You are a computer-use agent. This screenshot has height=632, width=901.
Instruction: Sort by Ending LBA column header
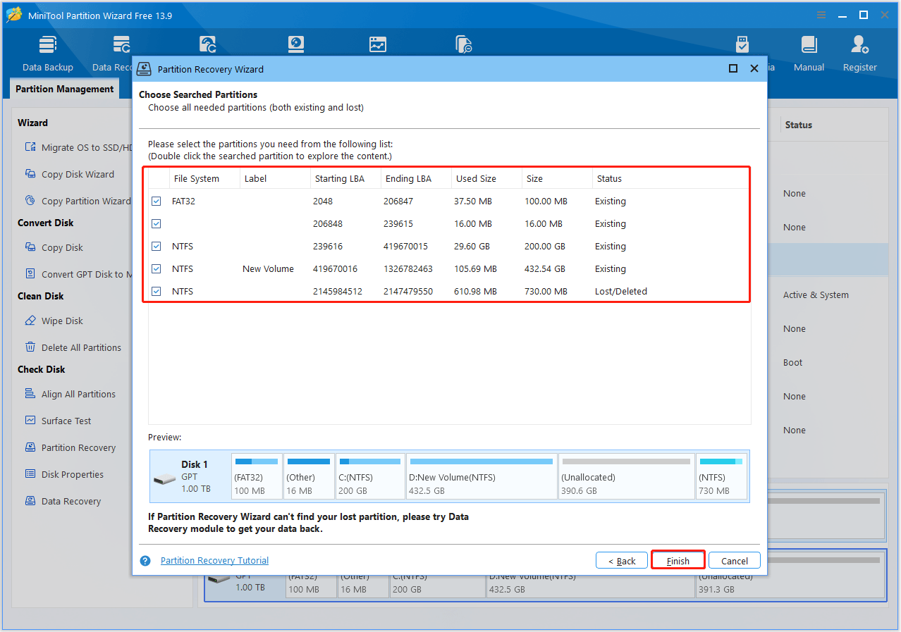[416, 179]
